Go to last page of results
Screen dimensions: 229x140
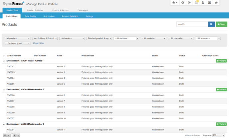point(18,135)
